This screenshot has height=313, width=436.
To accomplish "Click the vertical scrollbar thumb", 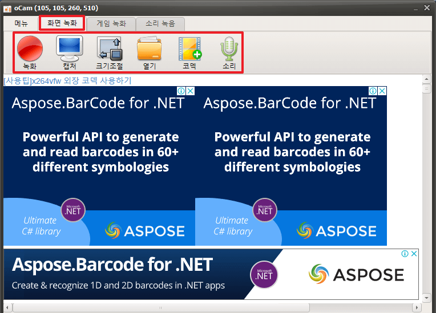I will pos(426,89).
